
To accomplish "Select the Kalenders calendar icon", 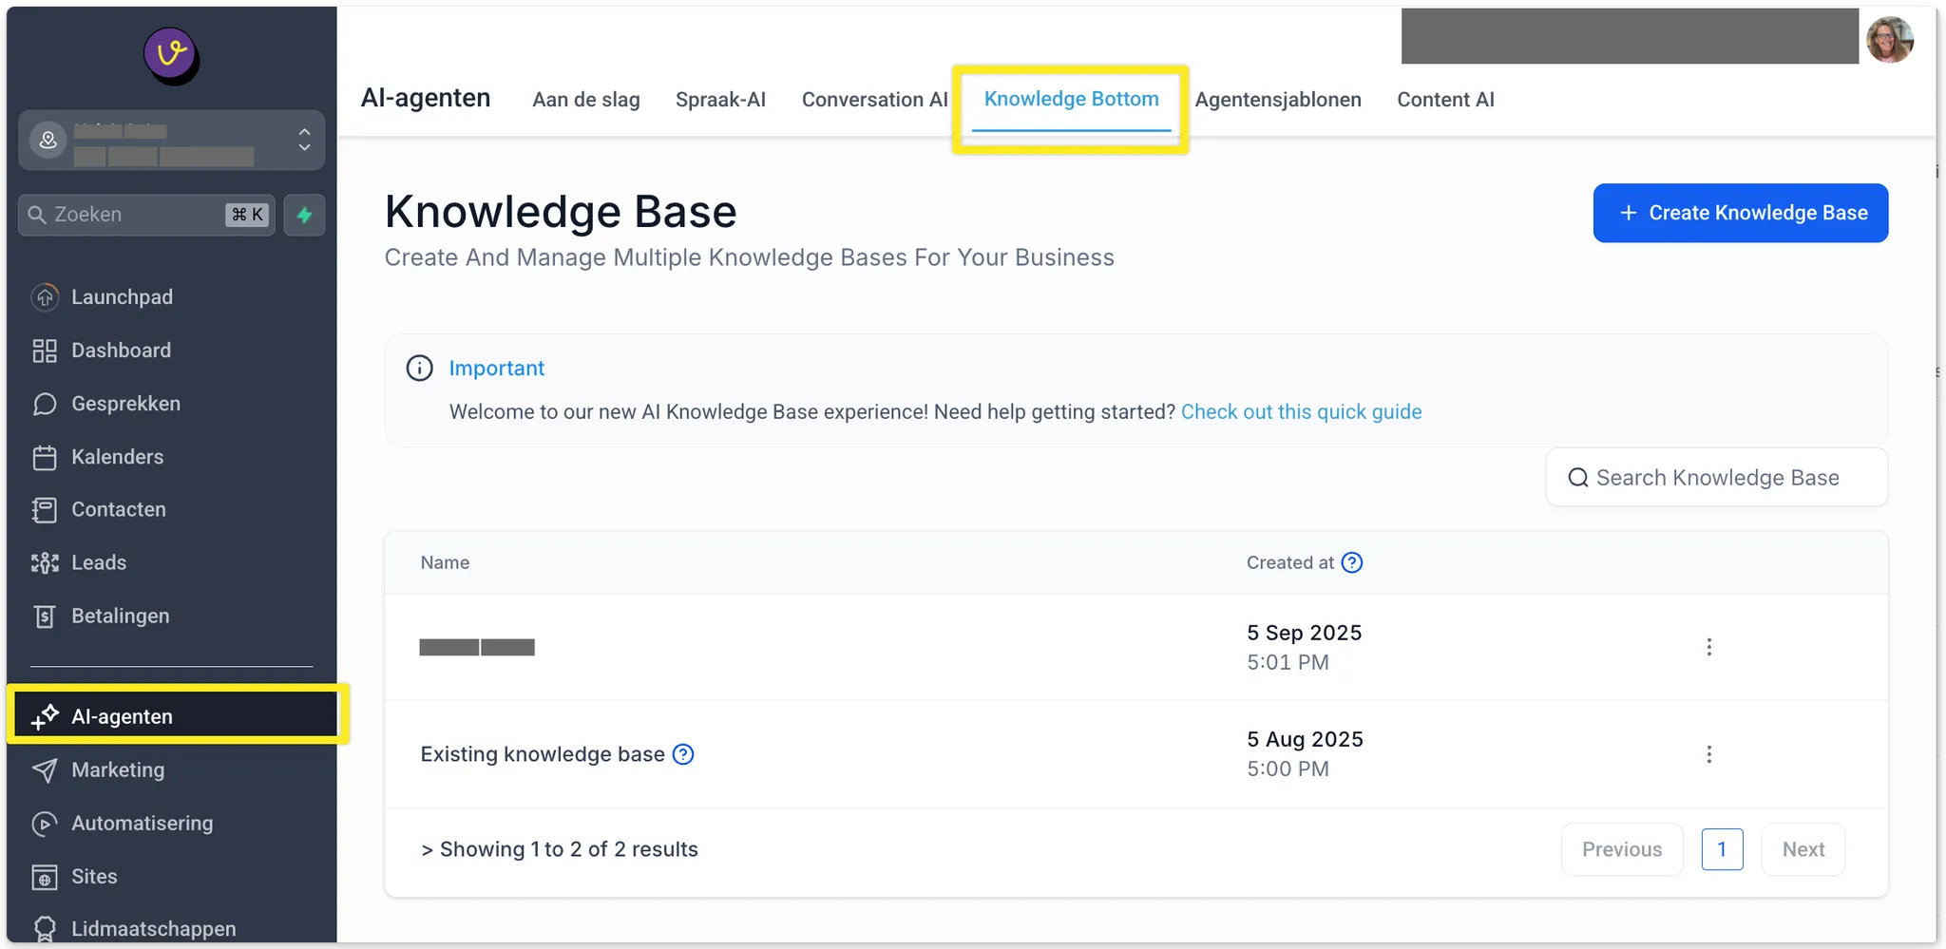I will point(45,457).
